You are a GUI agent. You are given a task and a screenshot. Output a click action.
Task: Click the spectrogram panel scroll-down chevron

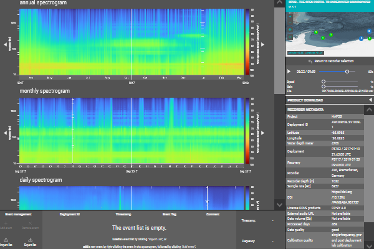pyautogui.click(x=279, y=205)
